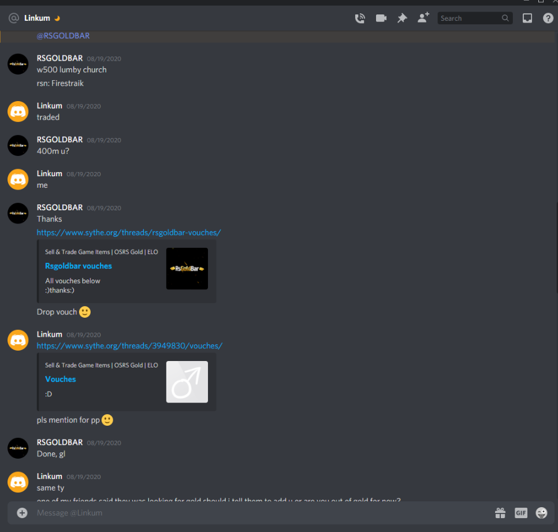Click the Thanks message text
Image resolution: width=558 pixels, height=532 pixels.
pyautogui.click(x=49, y=219)
